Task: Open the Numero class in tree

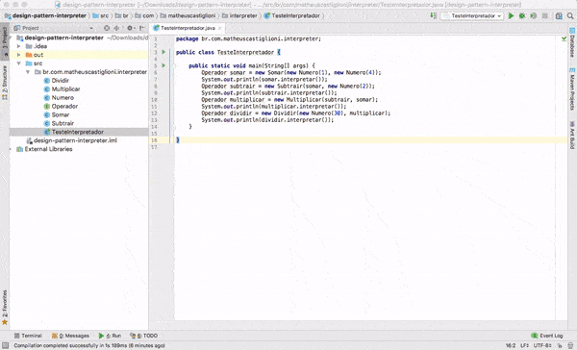Action: (63, 97)
